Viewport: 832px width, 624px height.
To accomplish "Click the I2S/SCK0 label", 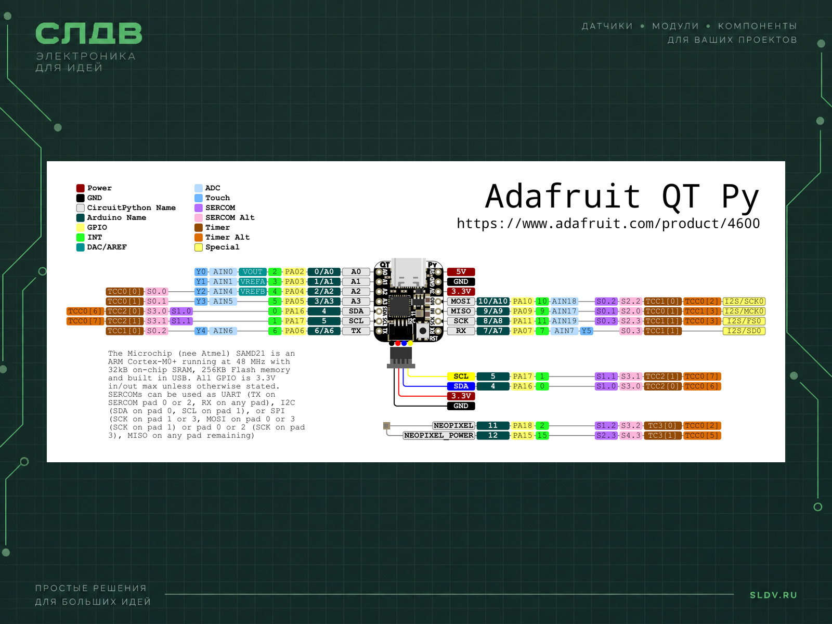I will 744,302.
